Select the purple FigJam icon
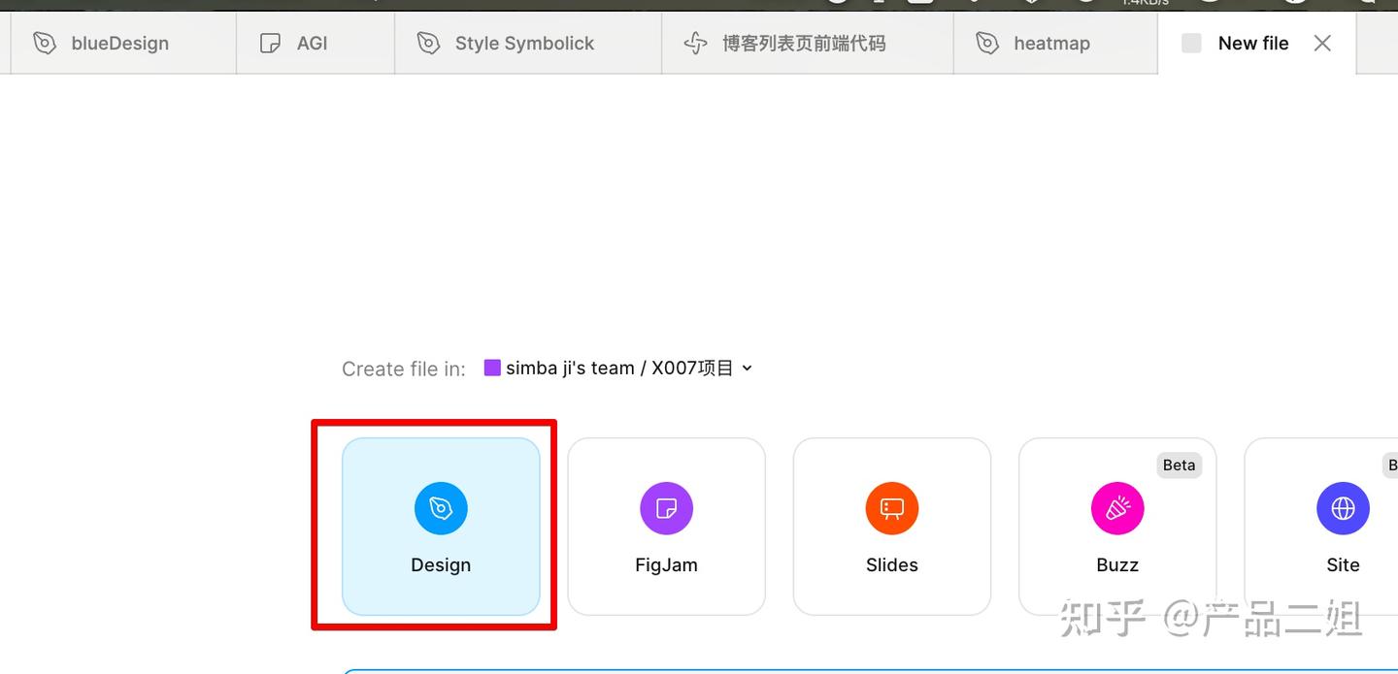The image size is (1398, 674). tap(666, 507)
